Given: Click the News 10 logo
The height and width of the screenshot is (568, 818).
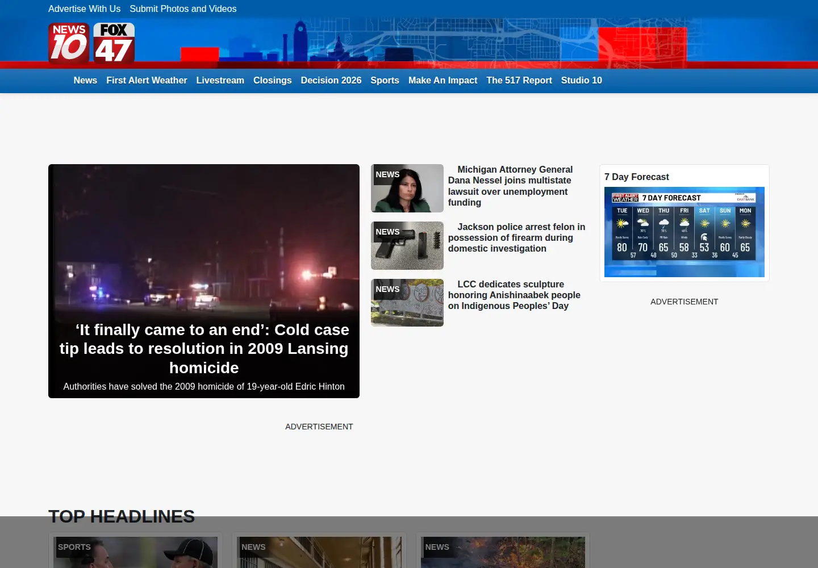Looking at the screenshot, I should point(69,43).
